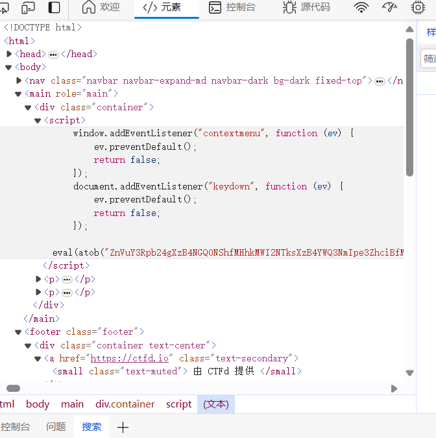Select main in the breadcrumb bar
436x438 pixels.
click(72, 404)
